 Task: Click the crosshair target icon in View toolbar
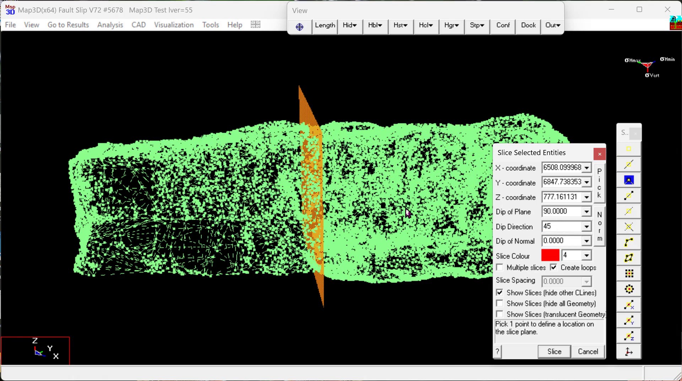[x=299, y=27]
